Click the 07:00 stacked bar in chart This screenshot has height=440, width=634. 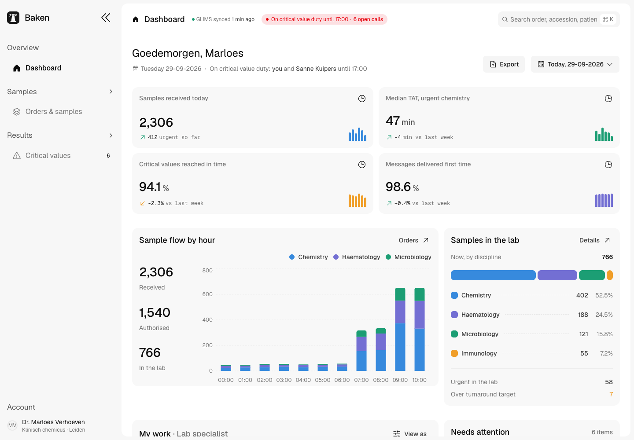point(361,351)
